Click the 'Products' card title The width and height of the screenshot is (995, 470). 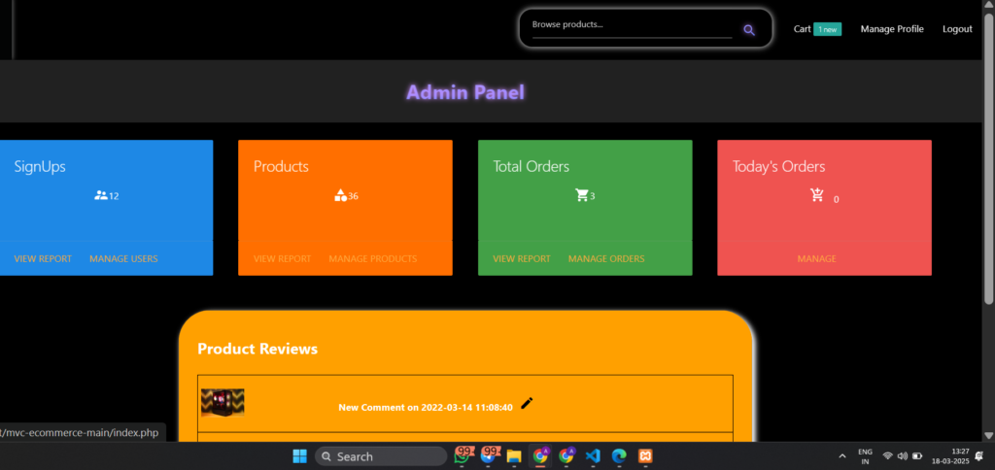pos(281,166)
